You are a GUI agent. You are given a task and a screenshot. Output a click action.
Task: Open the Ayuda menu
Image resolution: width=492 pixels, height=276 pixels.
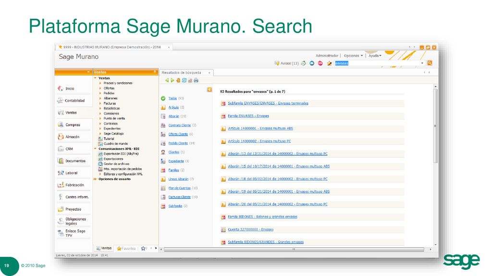[375, 56]
